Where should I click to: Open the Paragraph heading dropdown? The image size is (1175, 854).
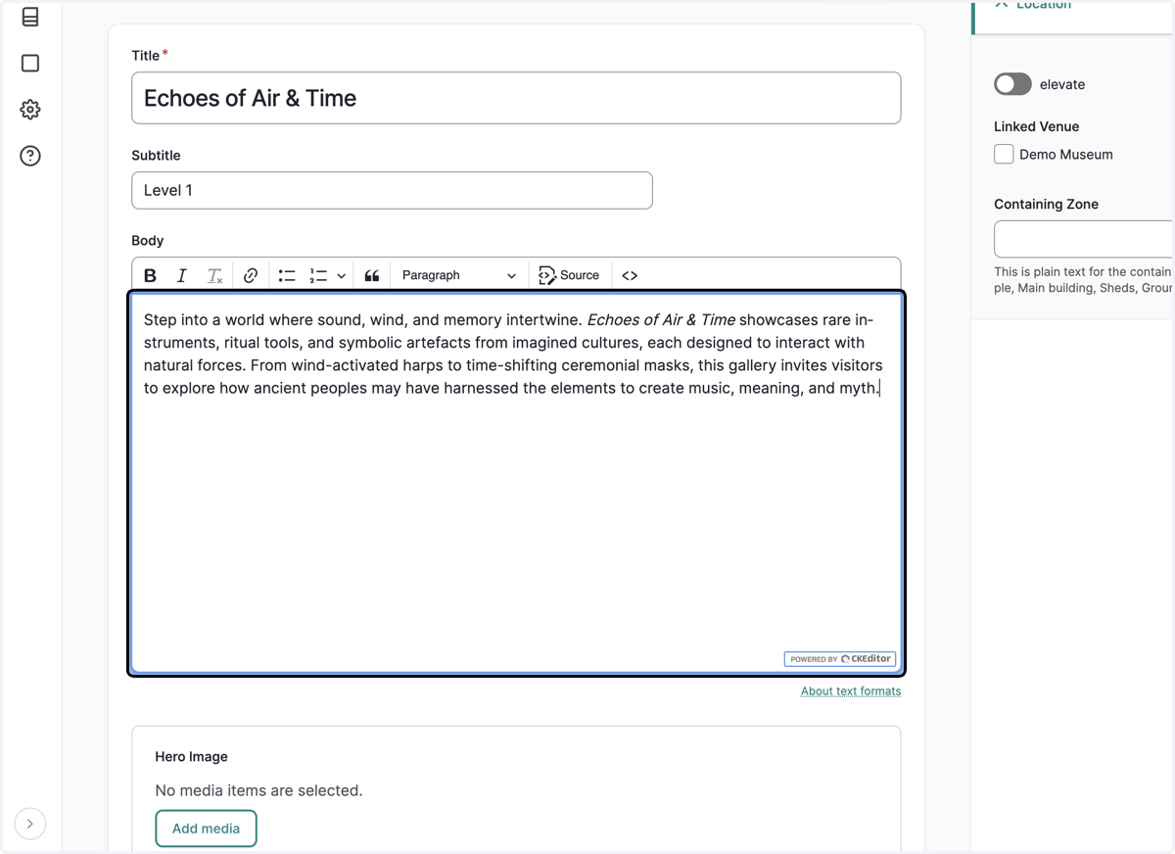pos(458,275)
